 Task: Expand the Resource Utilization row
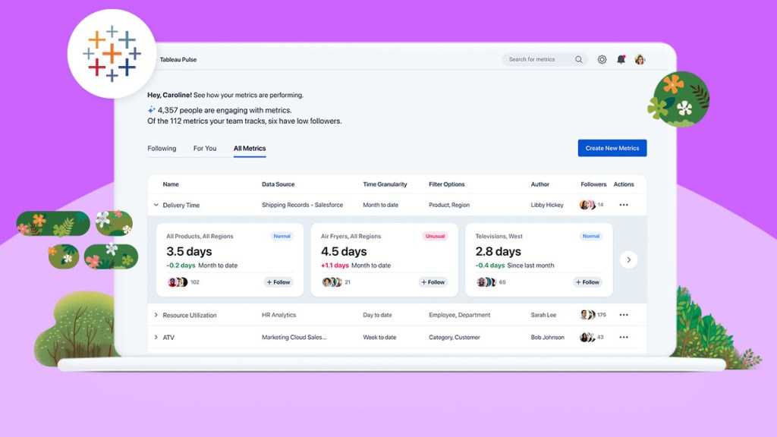pyautogui.click(x=156, y=315)
